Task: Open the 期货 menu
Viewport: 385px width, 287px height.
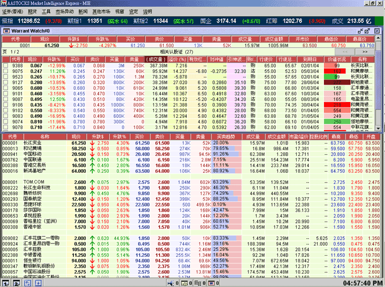Action: 32,11
